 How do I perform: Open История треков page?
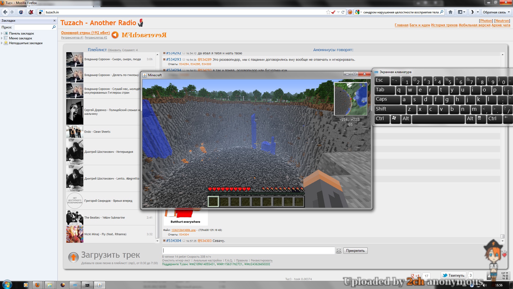(x=444, y=25)
